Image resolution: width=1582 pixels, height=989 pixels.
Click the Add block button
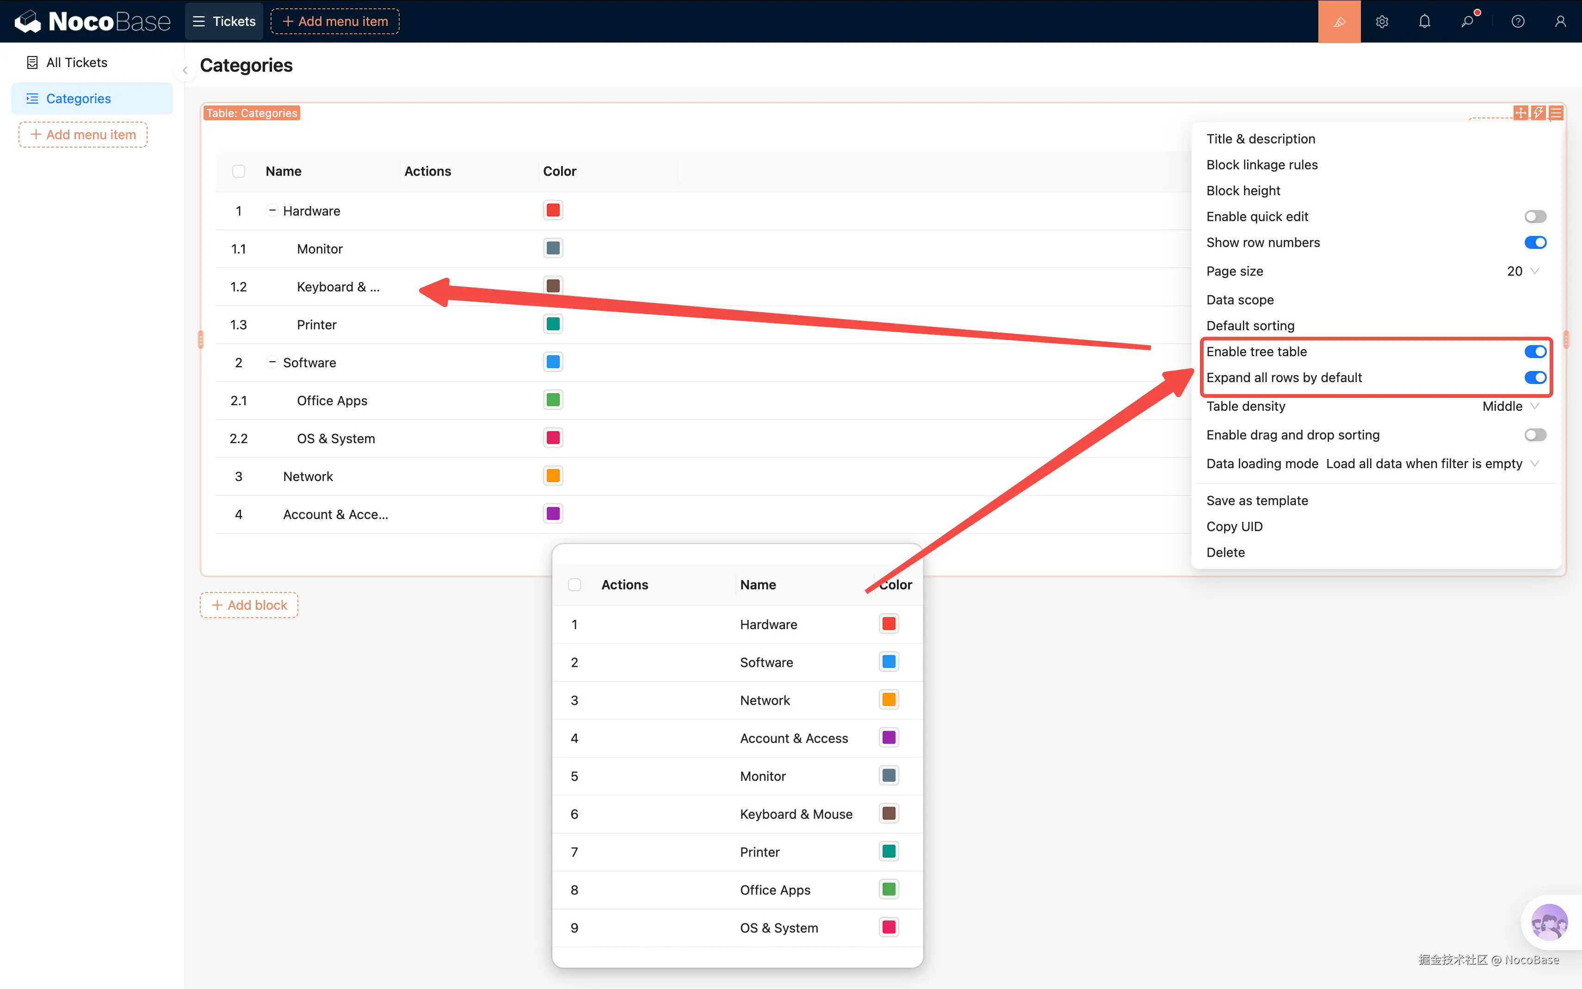[x=249, y=605]
